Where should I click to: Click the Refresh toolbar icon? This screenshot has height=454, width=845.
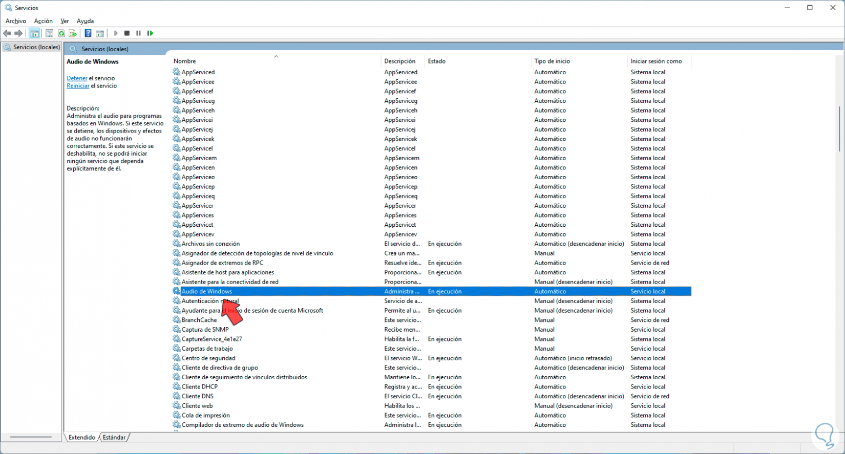[61, 33]
